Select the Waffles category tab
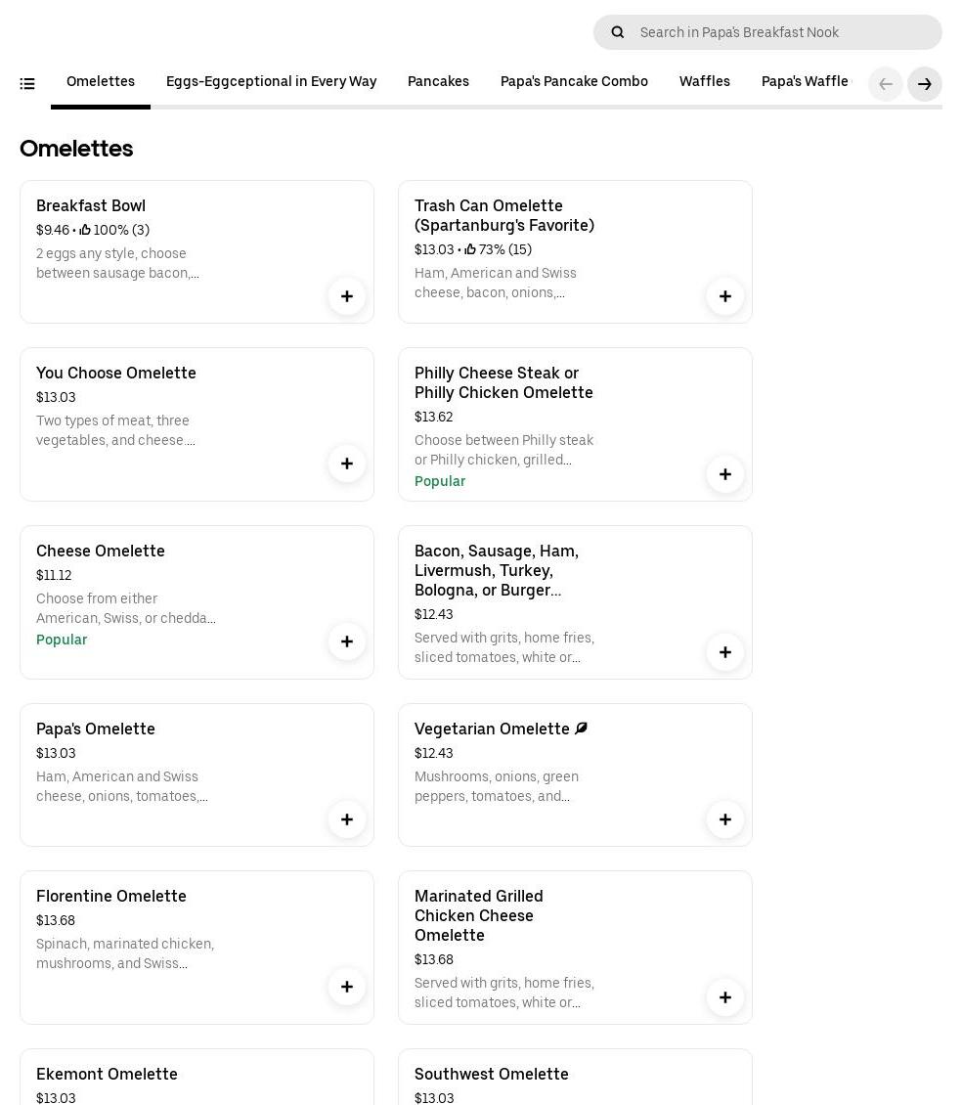The width and height of the screenshot is (962, 1105). coord(704,82)
